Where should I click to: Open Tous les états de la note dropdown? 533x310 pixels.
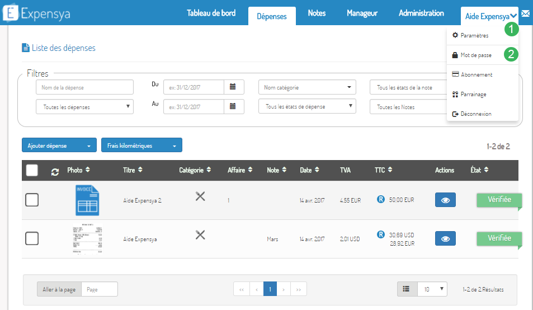409,87
